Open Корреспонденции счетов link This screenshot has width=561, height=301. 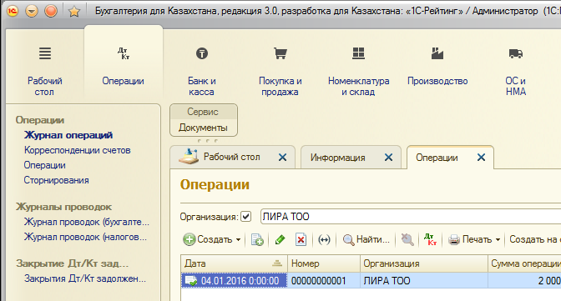pos(78,150)
